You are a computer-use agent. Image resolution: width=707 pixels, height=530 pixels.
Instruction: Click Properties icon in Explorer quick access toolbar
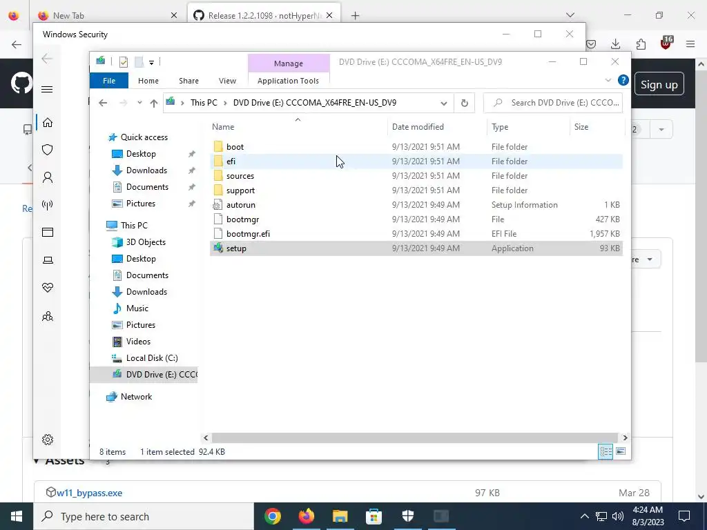coord(123,61)
